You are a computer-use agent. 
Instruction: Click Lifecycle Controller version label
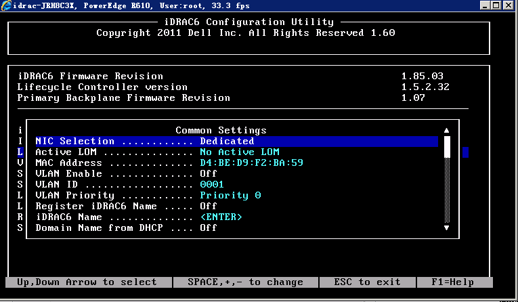pyautogui.click(x=102, y=87)
